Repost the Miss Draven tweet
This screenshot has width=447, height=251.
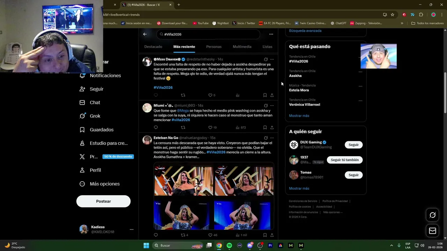point(183,95)
